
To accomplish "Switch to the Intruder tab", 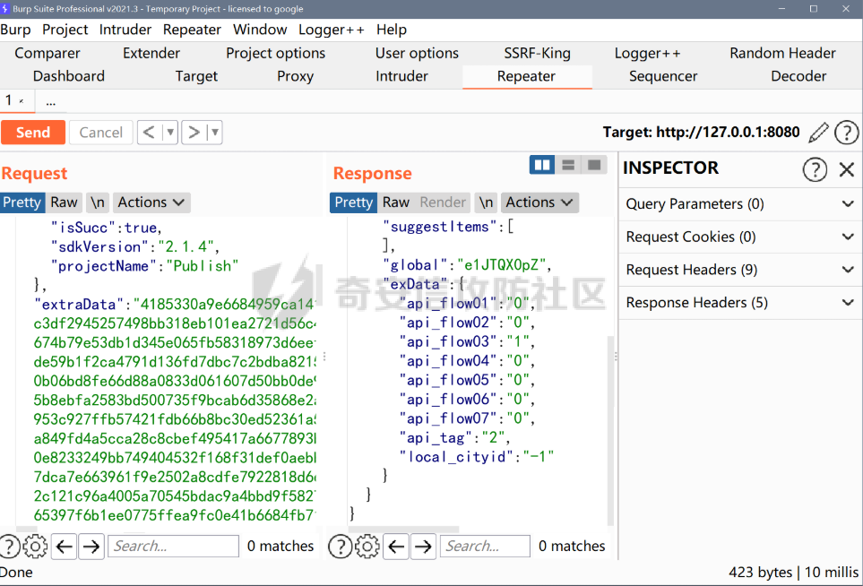I will (401, 76).
